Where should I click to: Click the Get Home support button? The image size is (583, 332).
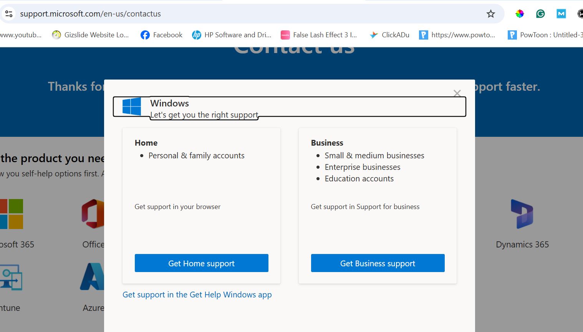(201, 263)
